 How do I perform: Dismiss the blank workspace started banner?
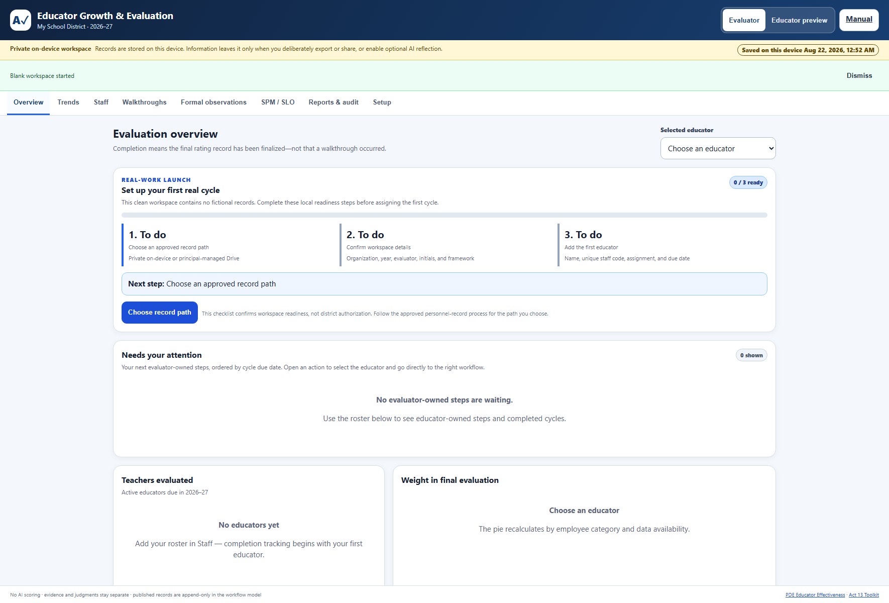tap(859, 75)
